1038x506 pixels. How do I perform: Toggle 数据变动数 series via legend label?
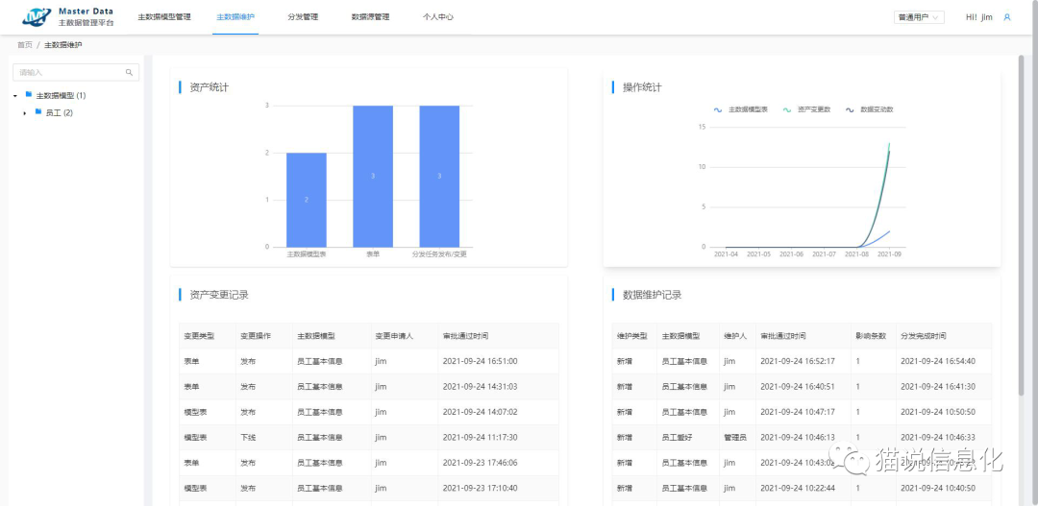(877, 109)
